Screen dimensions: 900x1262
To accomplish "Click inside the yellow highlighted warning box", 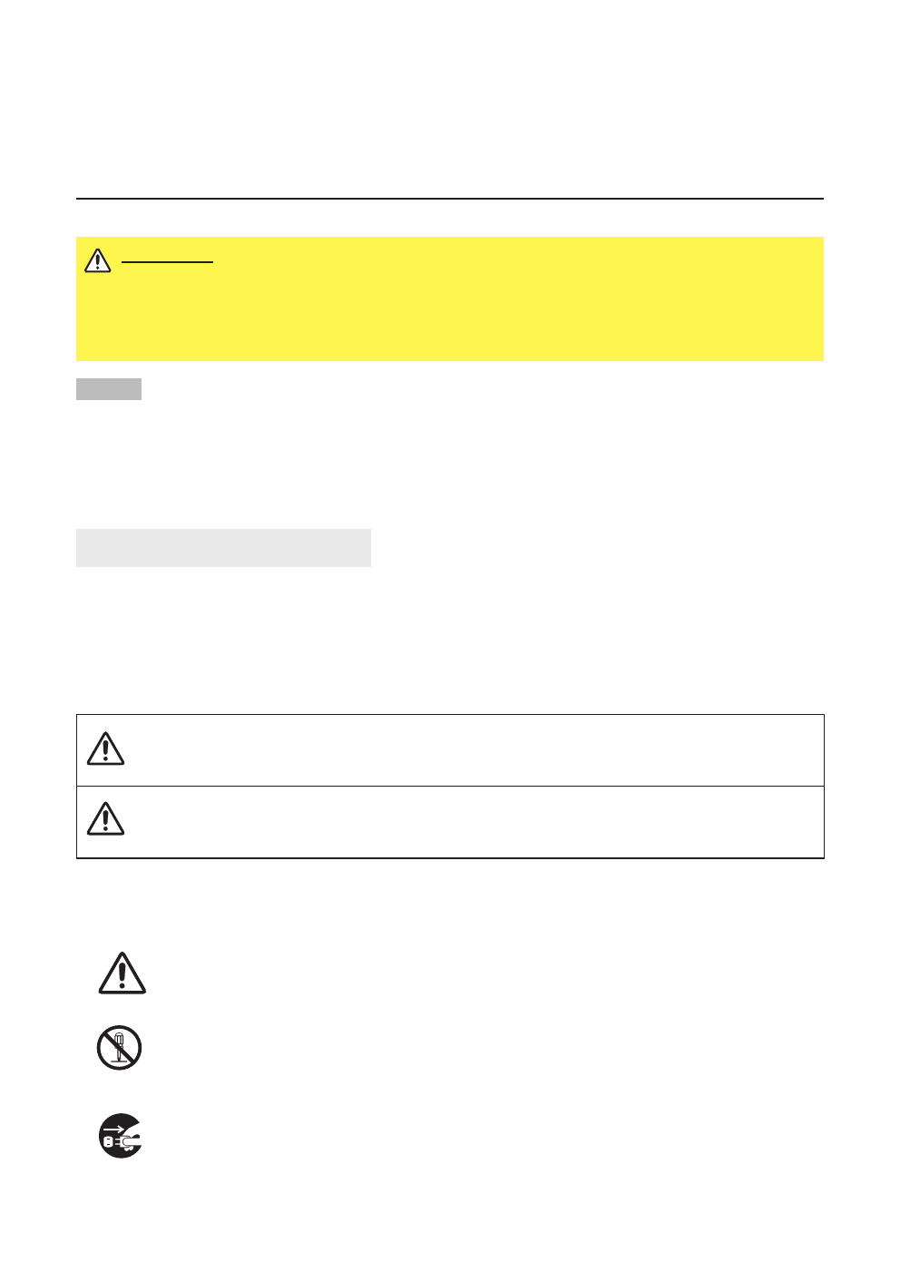I will coord(450,299).
